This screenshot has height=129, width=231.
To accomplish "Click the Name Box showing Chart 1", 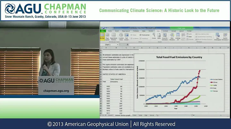I will tap(110, 45).
